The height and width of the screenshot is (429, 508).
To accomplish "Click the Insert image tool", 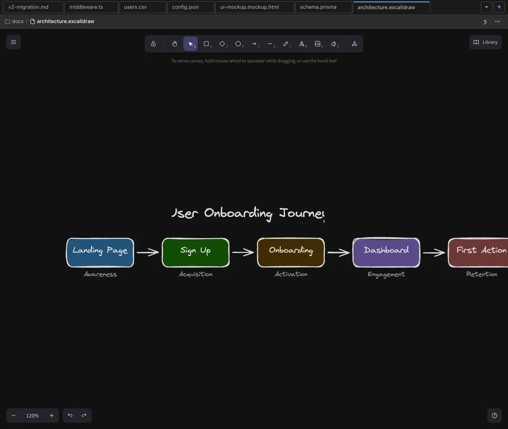I will click(x=318, y=44).
